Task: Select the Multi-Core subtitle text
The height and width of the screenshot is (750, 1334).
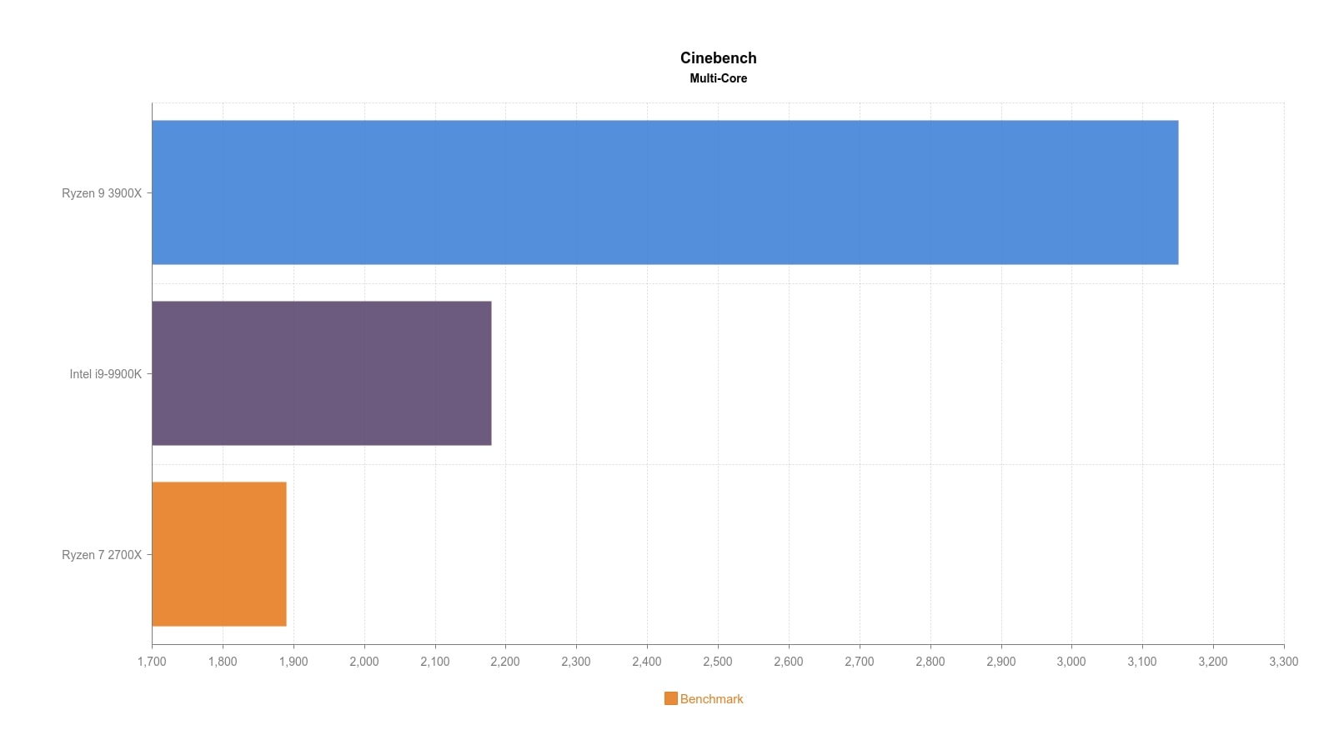Action: click(718, 78)
